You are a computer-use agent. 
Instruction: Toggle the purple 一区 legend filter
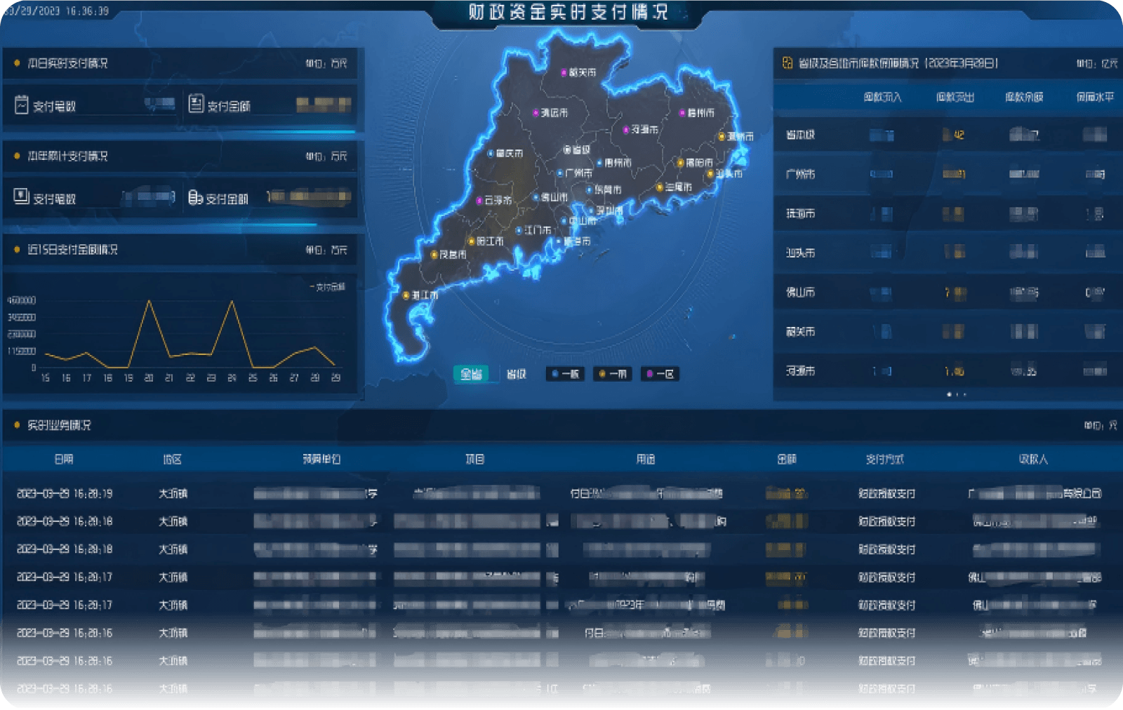point(660,374)
